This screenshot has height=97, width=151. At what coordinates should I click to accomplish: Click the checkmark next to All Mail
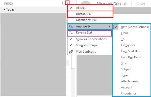coord(71,8)
